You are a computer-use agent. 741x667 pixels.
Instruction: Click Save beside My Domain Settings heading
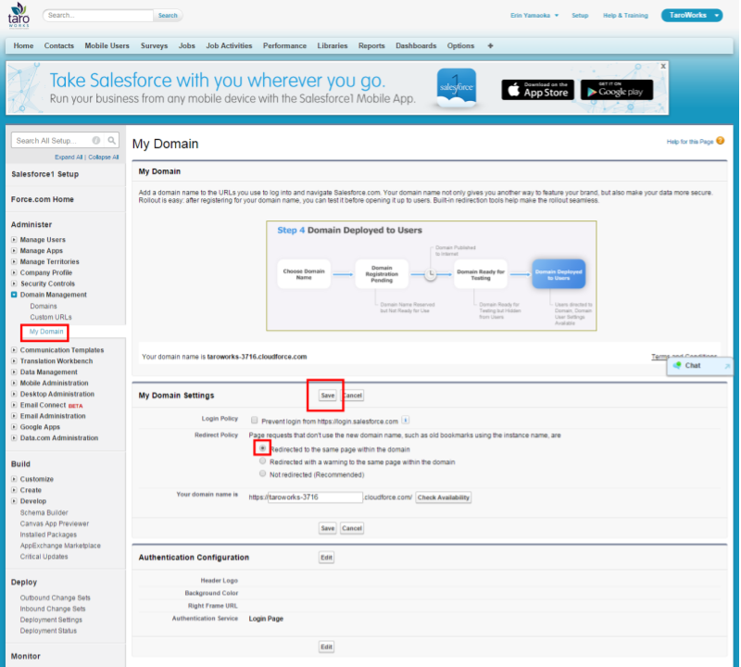click(x=328, y=396)
